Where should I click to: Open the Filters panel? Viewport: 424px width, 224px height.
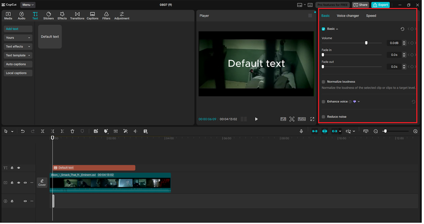pyautogui.click(x=106, y=15)
